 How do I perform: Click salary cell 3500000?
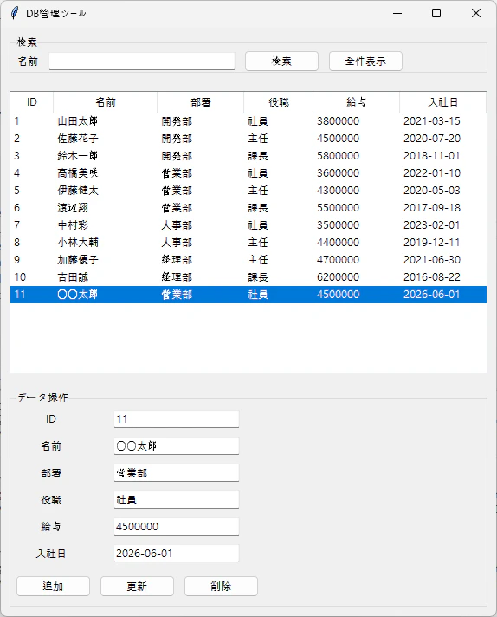click(x=339, y=225)
